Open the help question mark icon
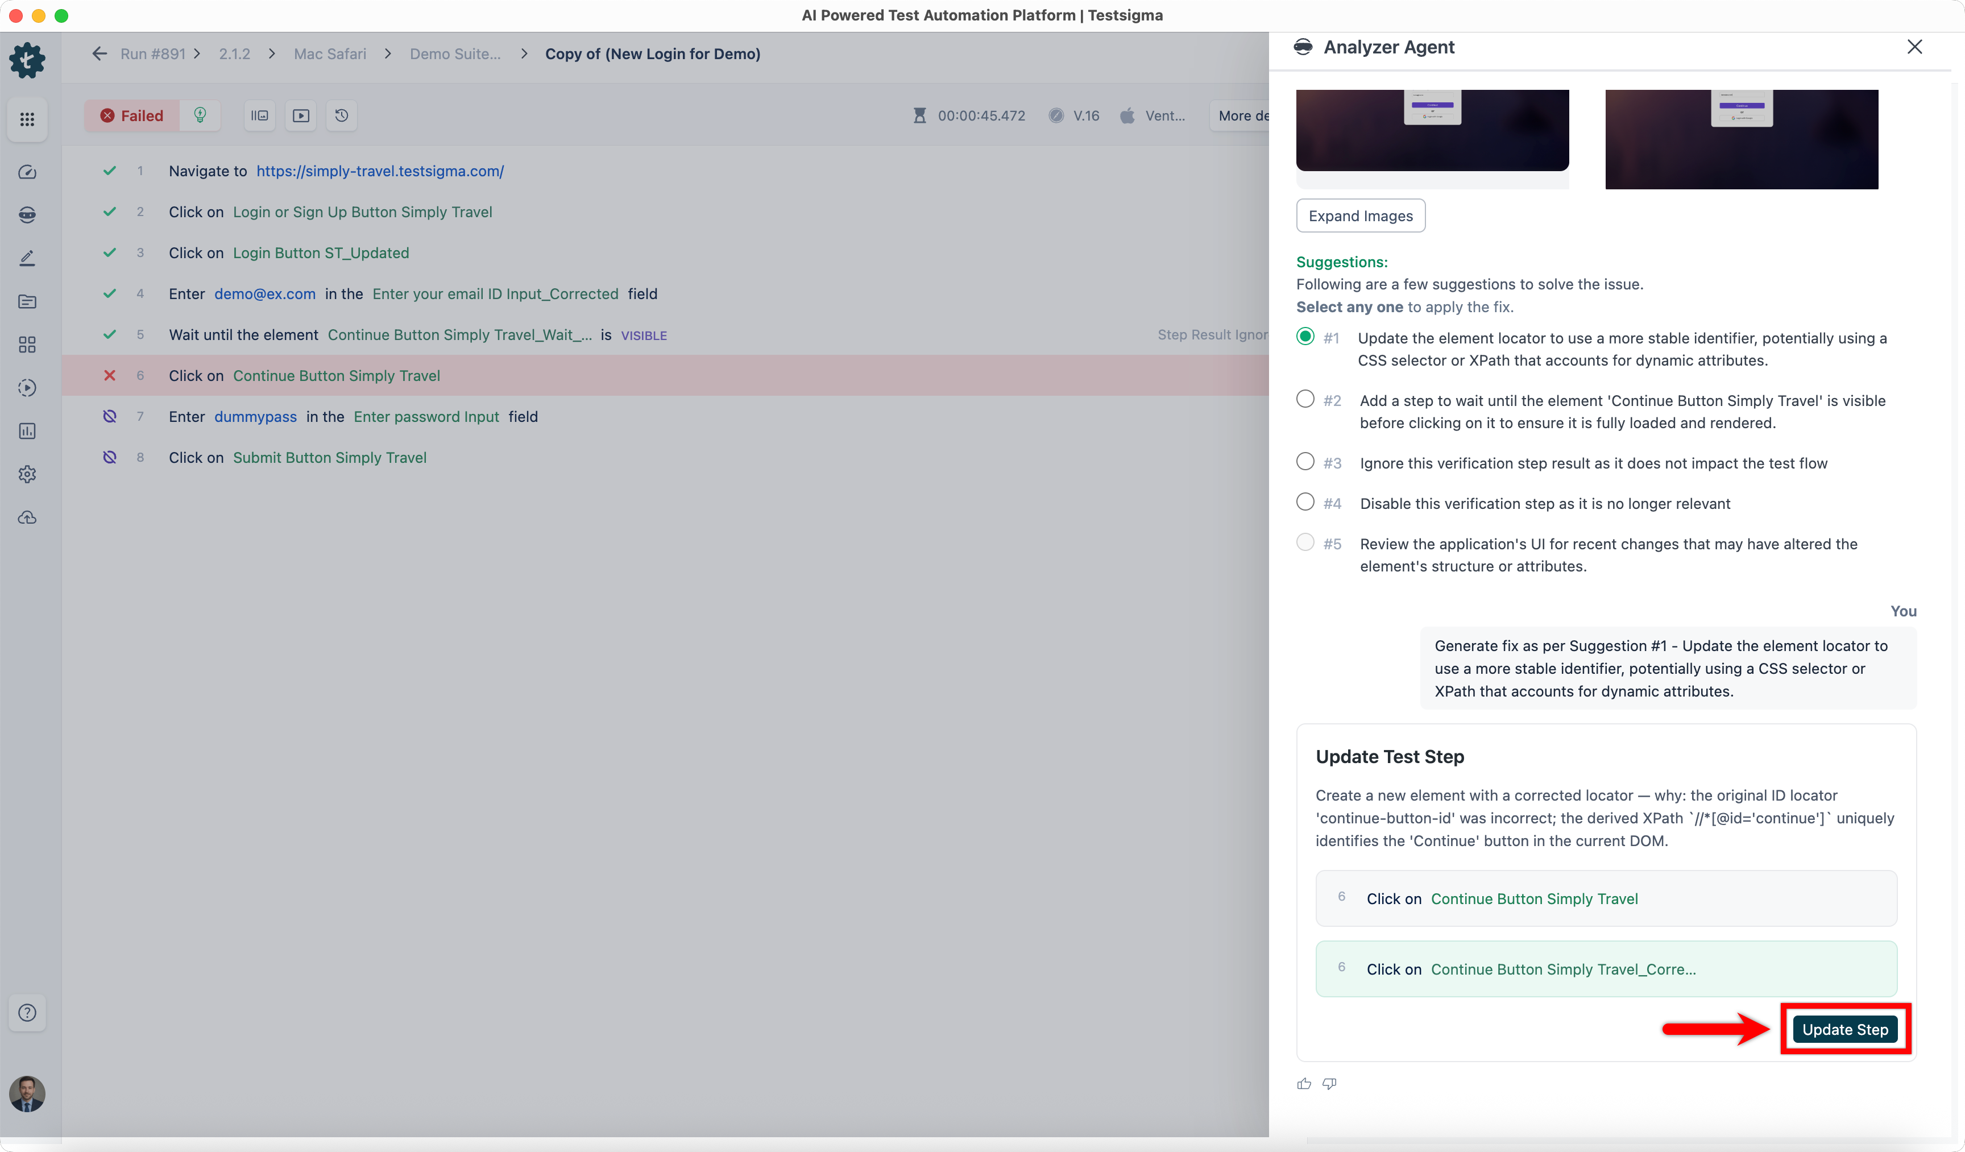Screen dimensions: 1965x1152 click(x=27, y=1012)
